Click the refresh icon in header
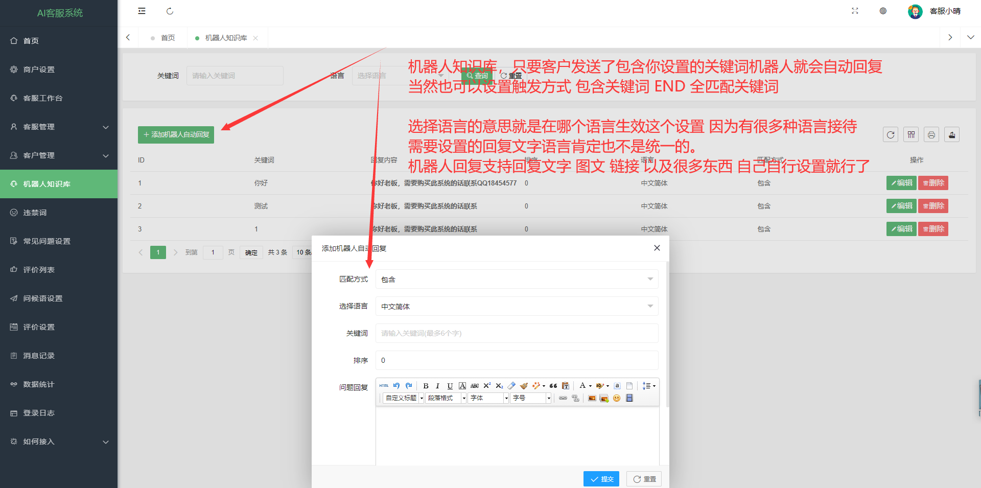Viewport: 981px width, 488px height. click(x=170, y=11)
